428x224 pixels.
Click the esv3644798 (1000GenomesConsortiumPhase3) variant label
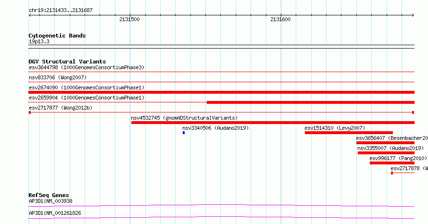(87, 67)
